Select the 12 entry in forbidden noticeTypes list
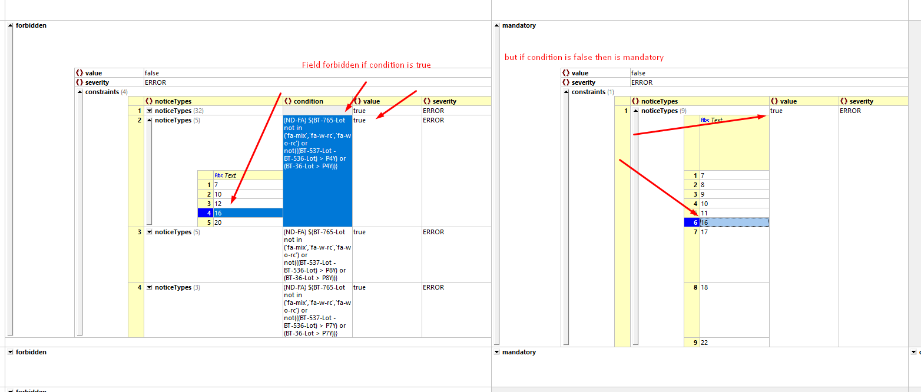 pyautogui.click(x=248, y=204)
